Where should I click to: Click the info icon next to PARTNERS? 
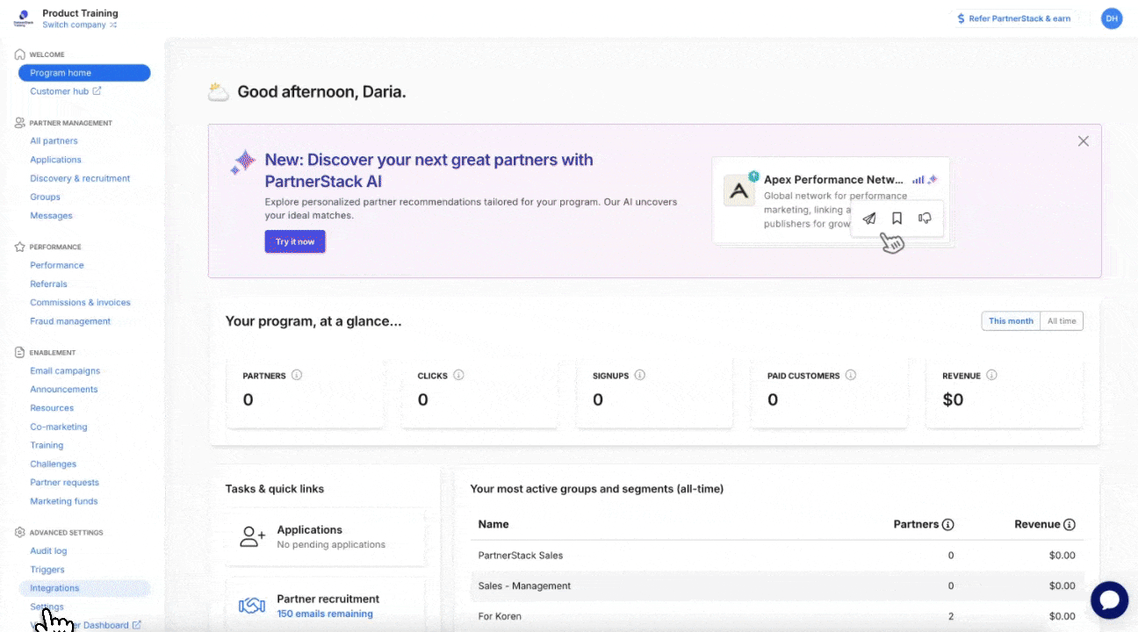pyautogui.click(x=297, y=375)
